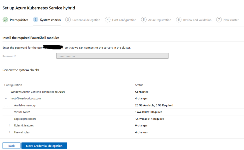Viewport: 244px width, 150px height.
Task: Click 1 Available; 1 Required status
Action: 149,112
